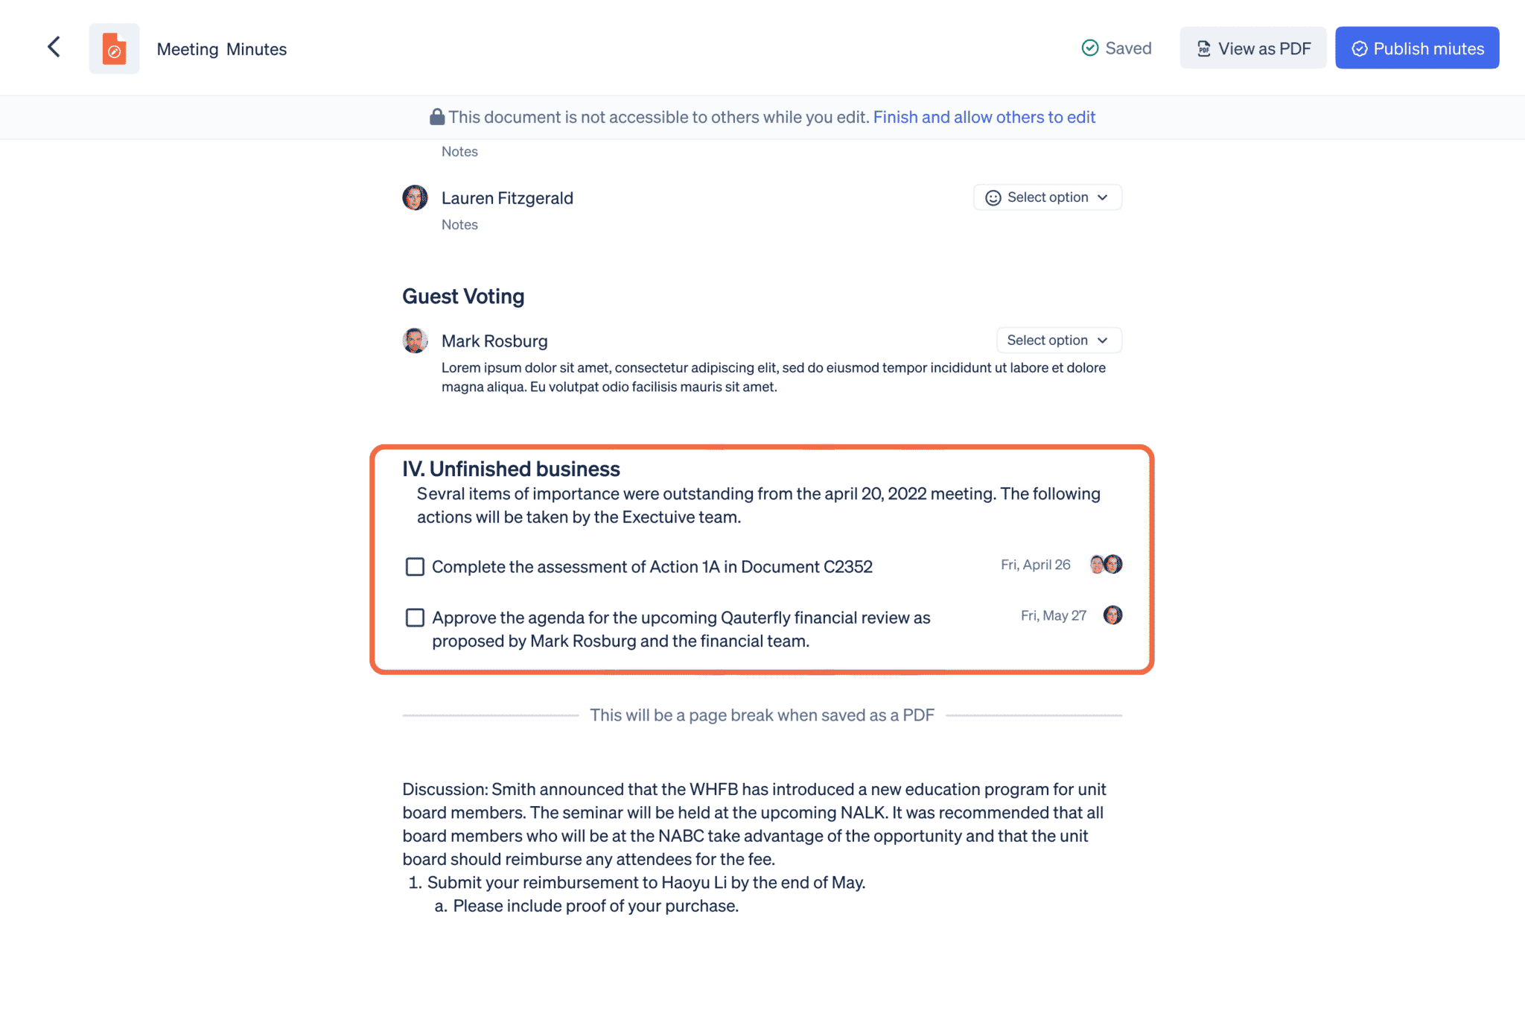
Task: Click Lauren Fitzgerald's profile avatar
Action: (415, 197)
